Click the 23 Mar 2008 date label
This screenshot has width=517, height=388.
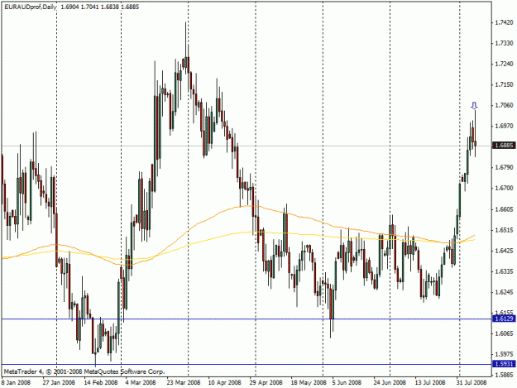point(184,383)
